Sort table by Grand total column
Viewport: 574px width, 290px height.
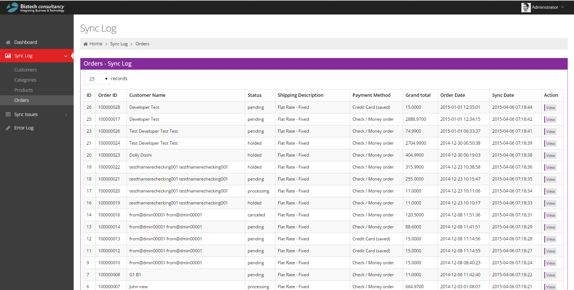pos(418,95)
